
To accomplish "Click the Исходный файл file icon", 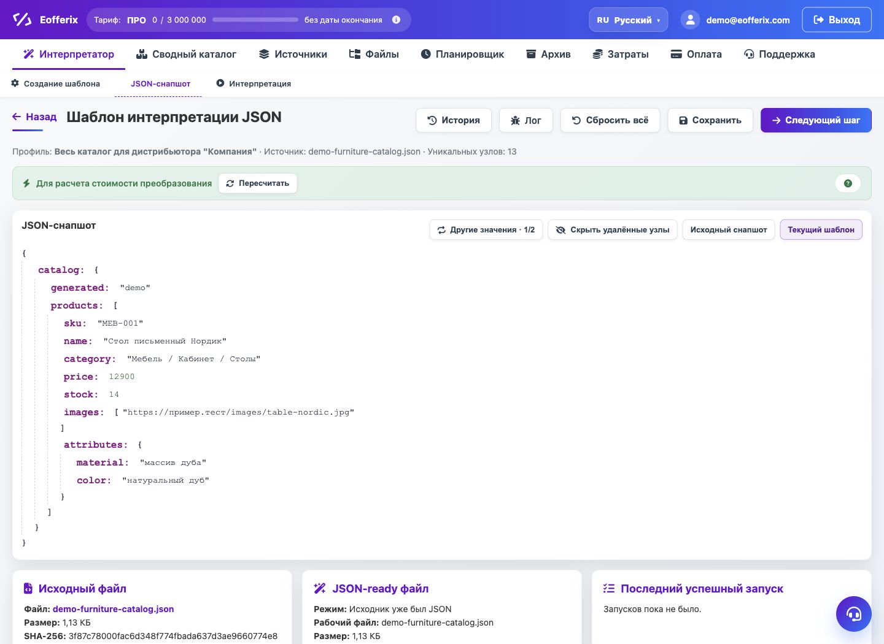I will coord(28,589).
